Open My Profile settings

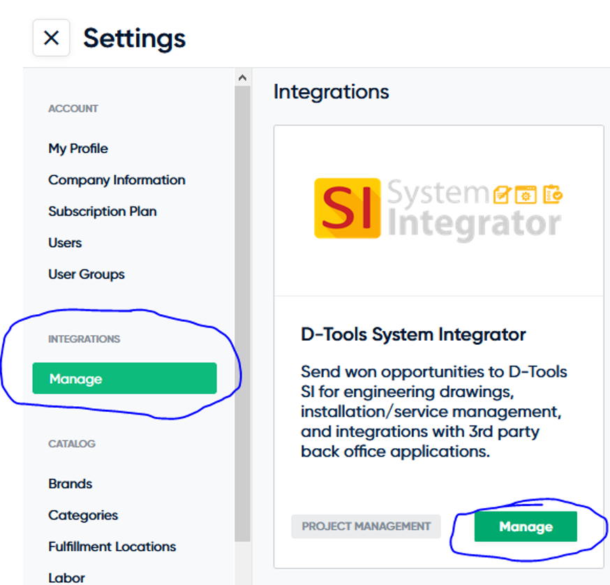[77, 148]
